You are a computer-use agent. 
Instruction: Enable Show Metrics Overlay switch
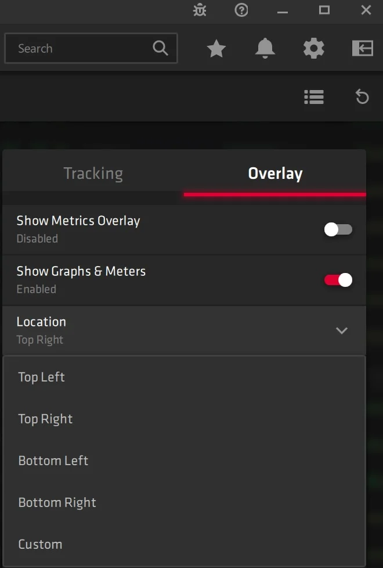338,229
